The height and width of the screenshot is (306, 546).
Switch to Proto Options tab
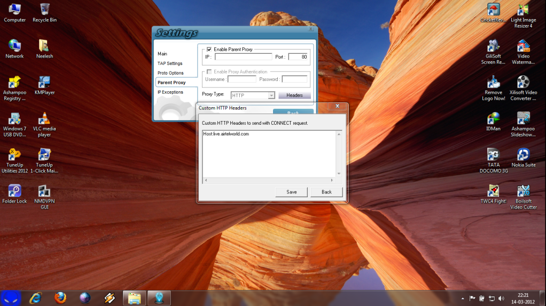[170, 73]
